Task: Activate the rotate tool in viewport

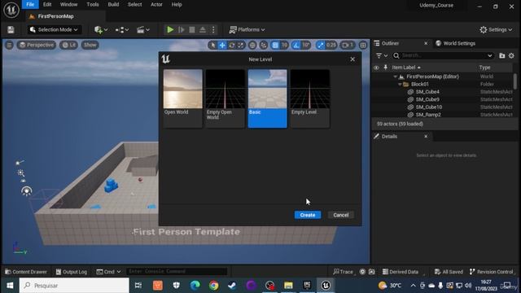Action: 231,46
